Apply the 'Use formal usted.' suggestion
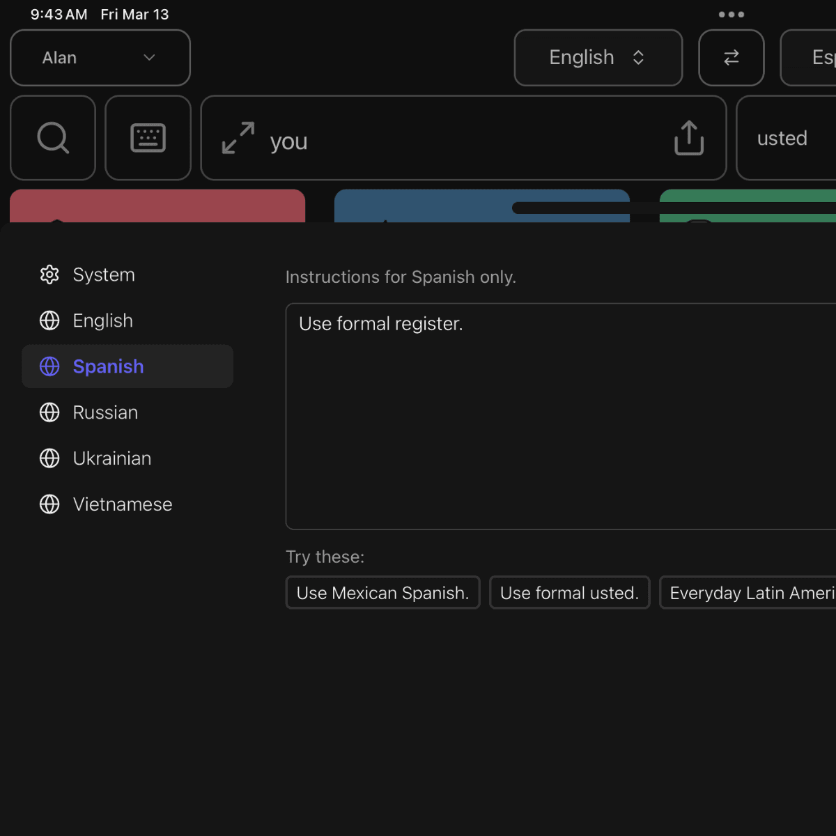The width and height of the screenshot is (836, 836). 569,592
